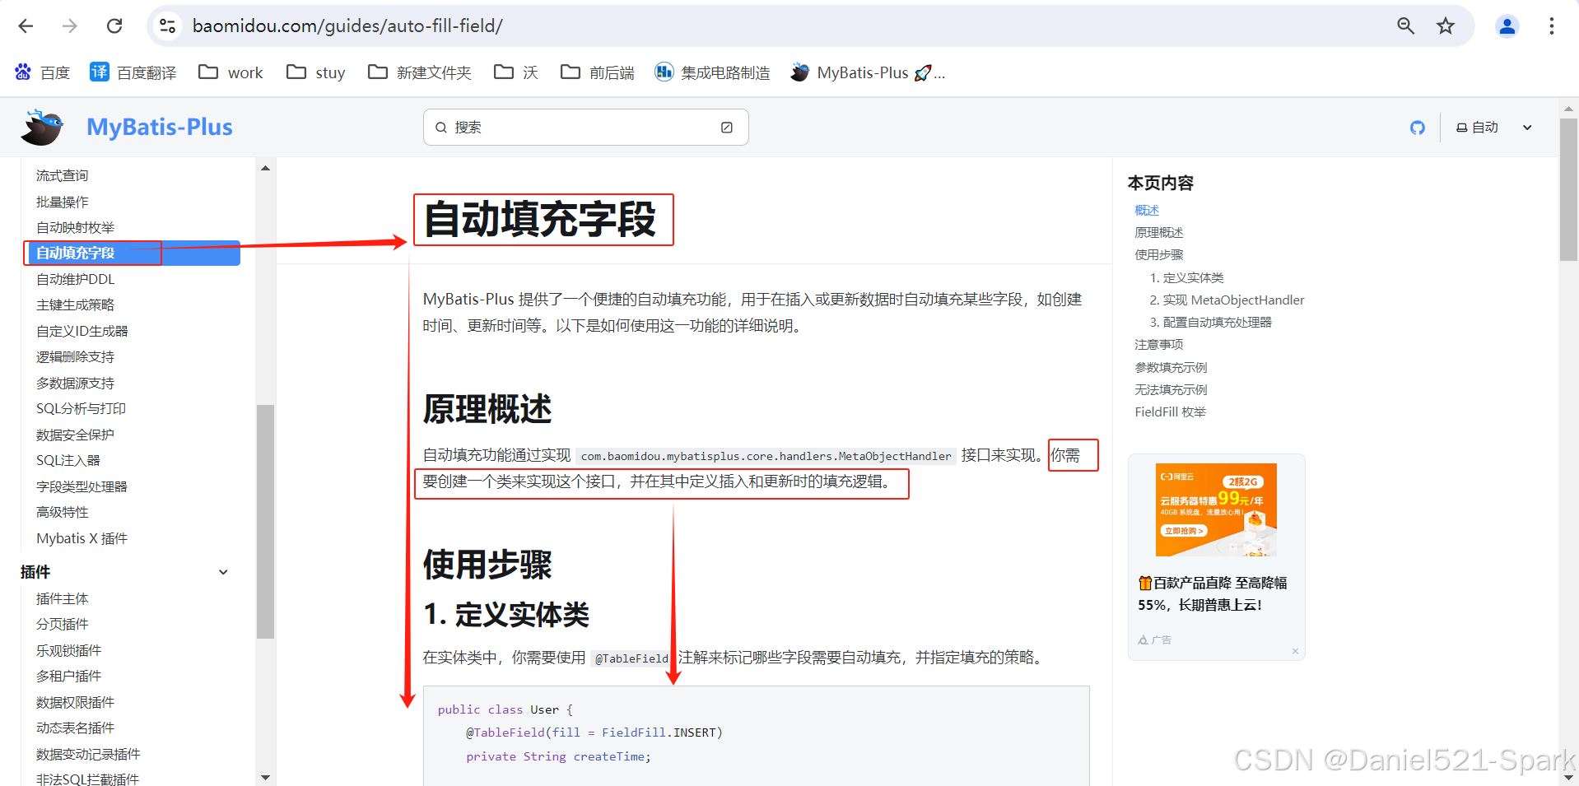Jump to 参数填充示例 in page contents
The height and width of the screenshot is (786, 1579).
tap(1171, 367)
